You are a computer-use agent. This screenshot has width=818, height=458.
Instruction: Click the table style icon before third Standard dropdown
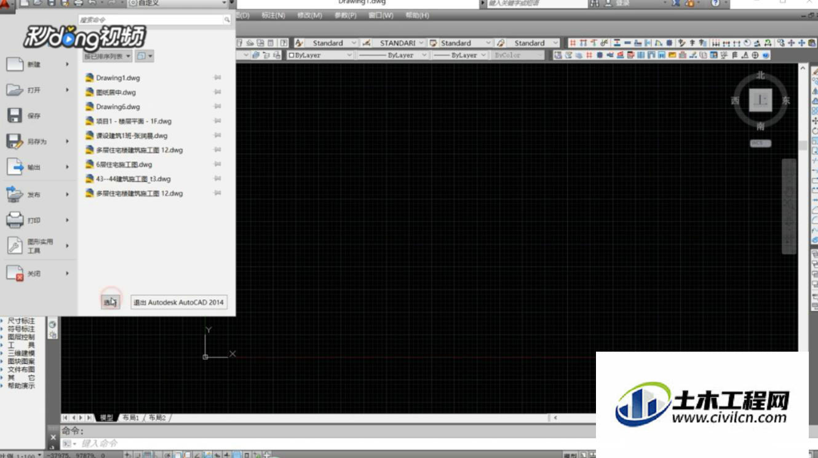click(434, 43)
